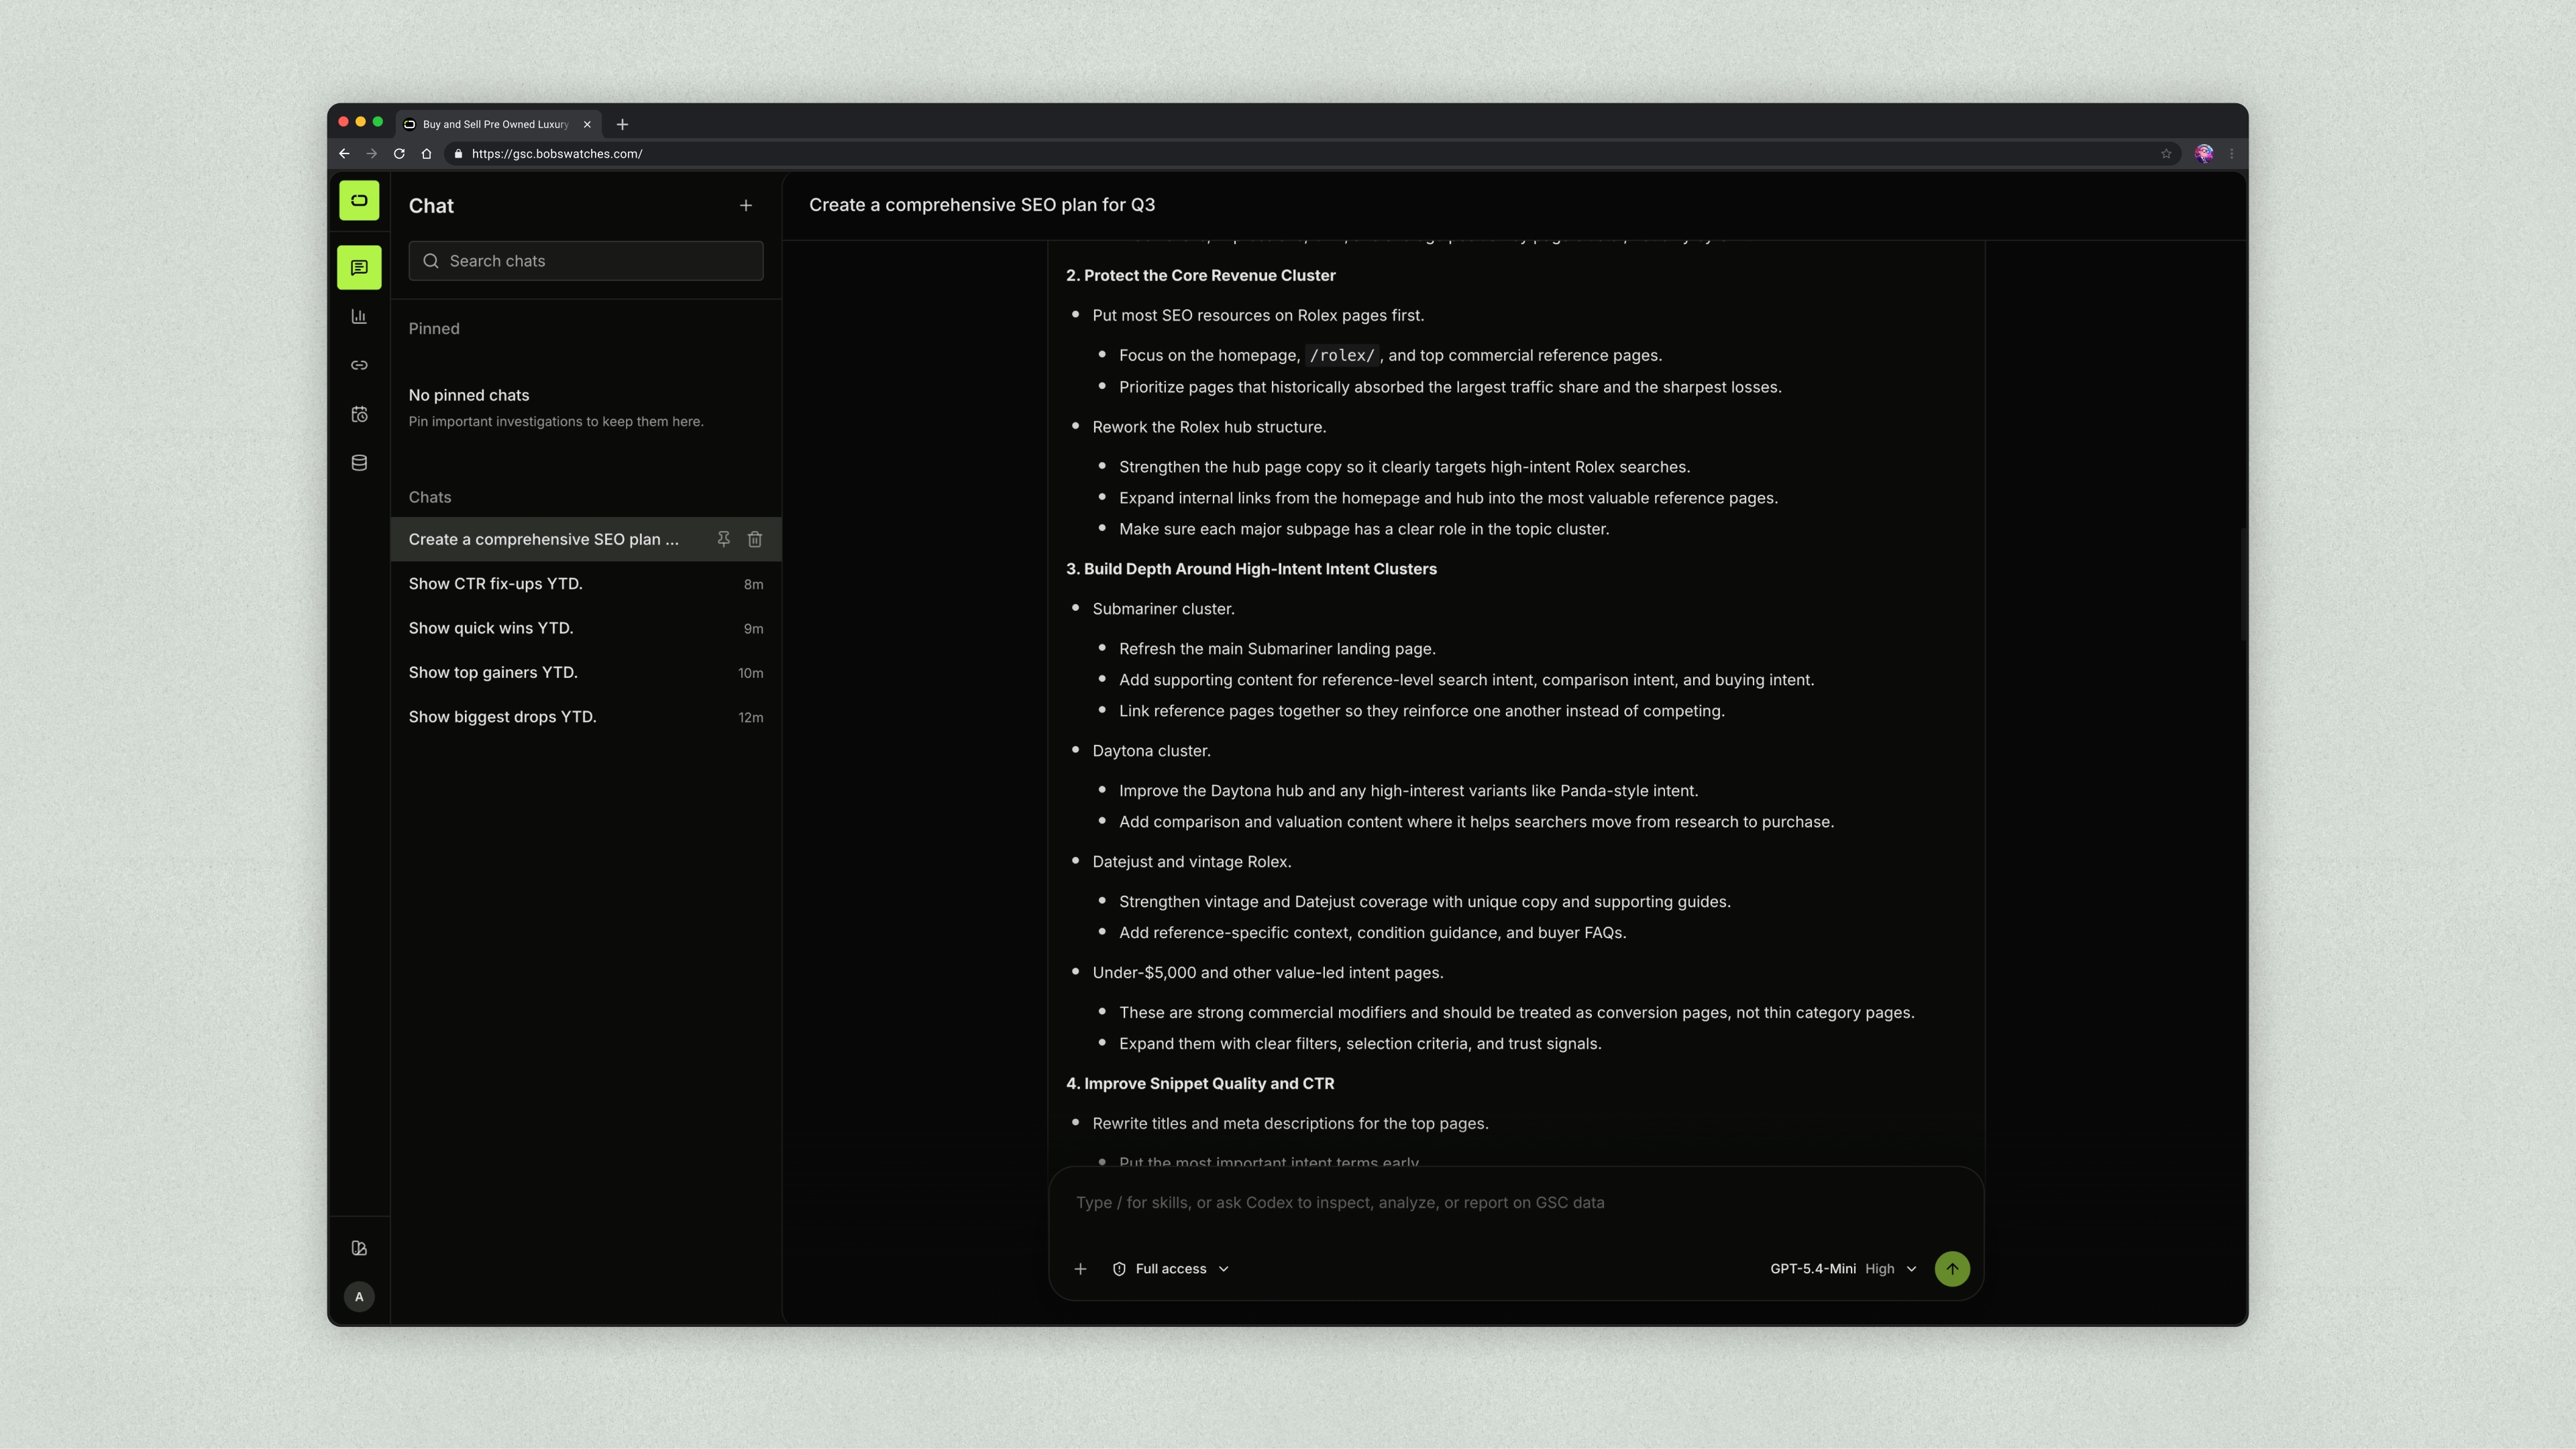The width and height of the screenshot is (2576, 1449).
Task: Reload the browser page
Action: point(399,154)
